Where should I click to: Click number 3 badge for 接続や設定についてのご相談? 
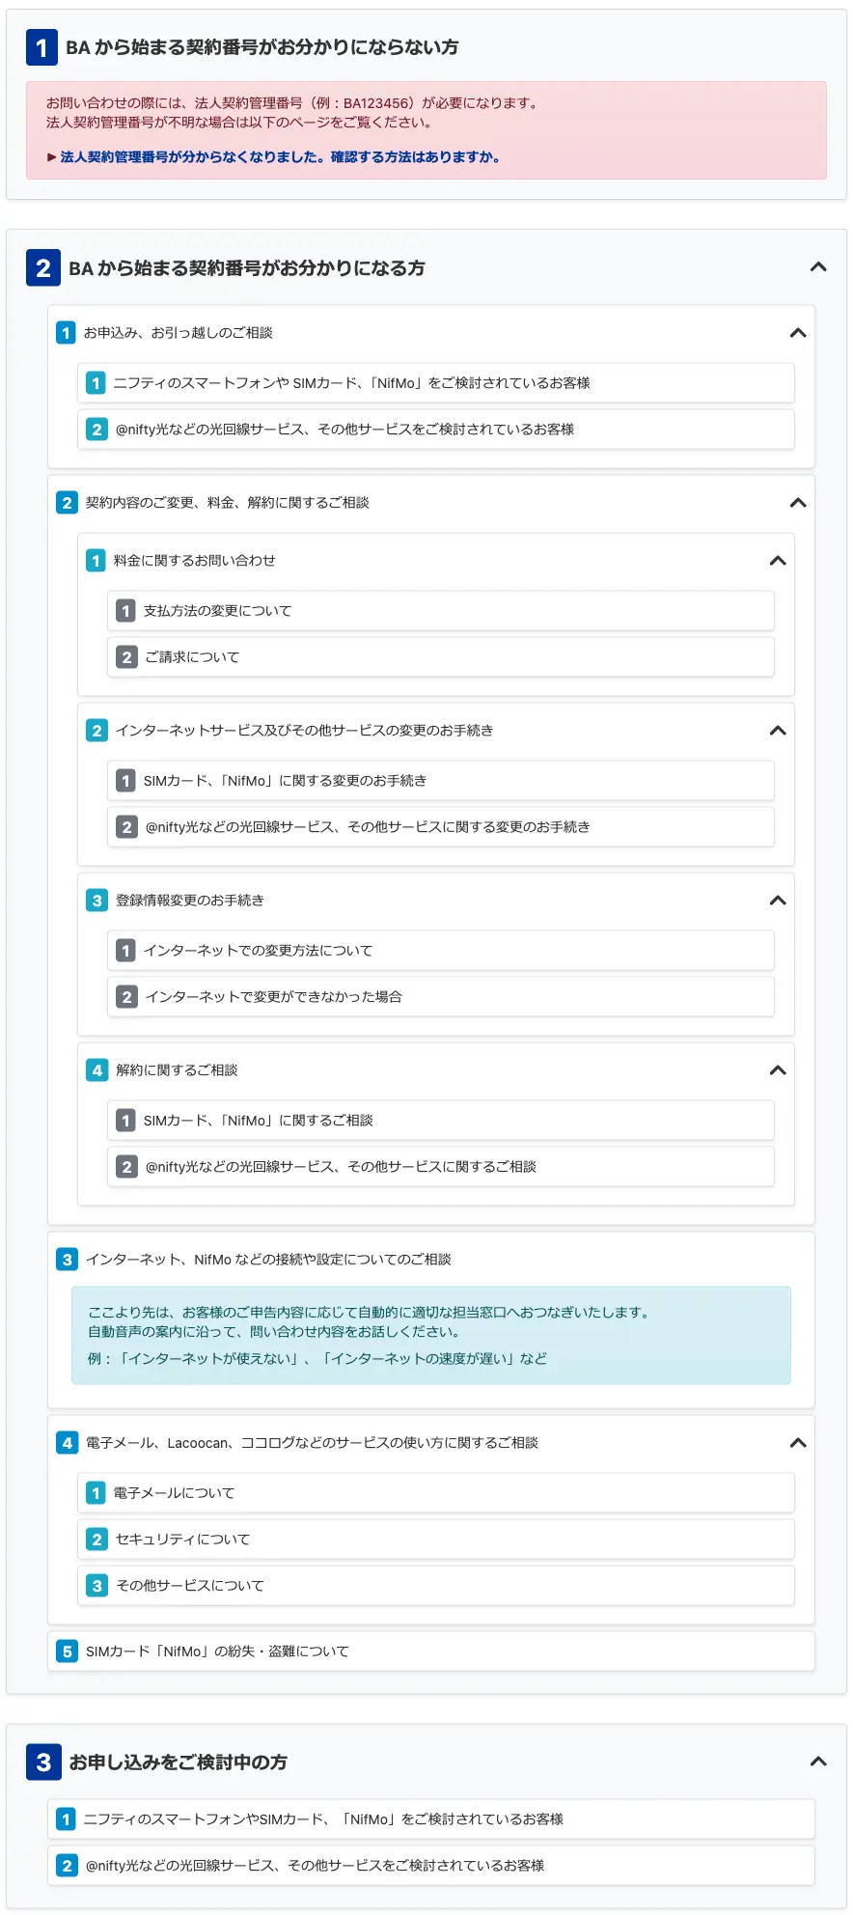pyautogui.click(x=67, y=1260)
